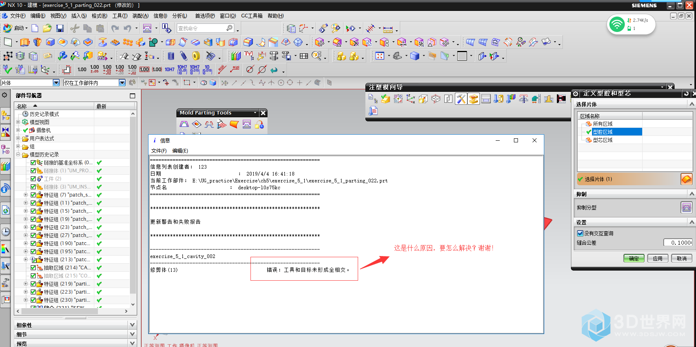Click the Mold Base Library icon in Mold Wizard
Screen dimensions: 696x347
[486, 99]
